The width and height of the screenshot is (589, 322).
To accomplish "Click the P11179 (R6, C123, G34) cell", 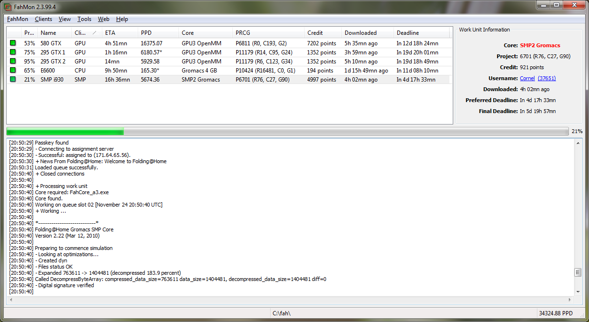I will [264, 62].
